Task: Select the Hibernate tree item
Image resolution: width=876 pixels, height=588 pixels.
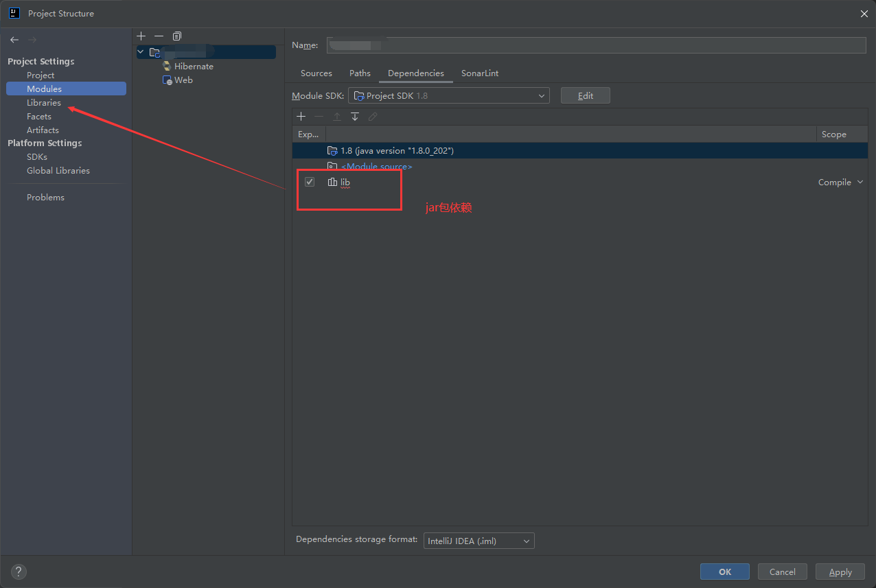Action: click(x=194, y=67)
